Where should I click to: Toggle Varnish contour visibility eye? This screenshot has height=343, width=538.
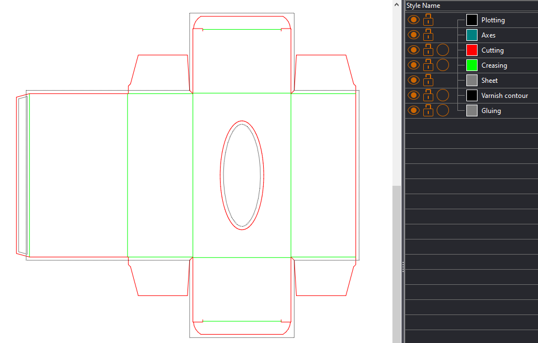414,95
